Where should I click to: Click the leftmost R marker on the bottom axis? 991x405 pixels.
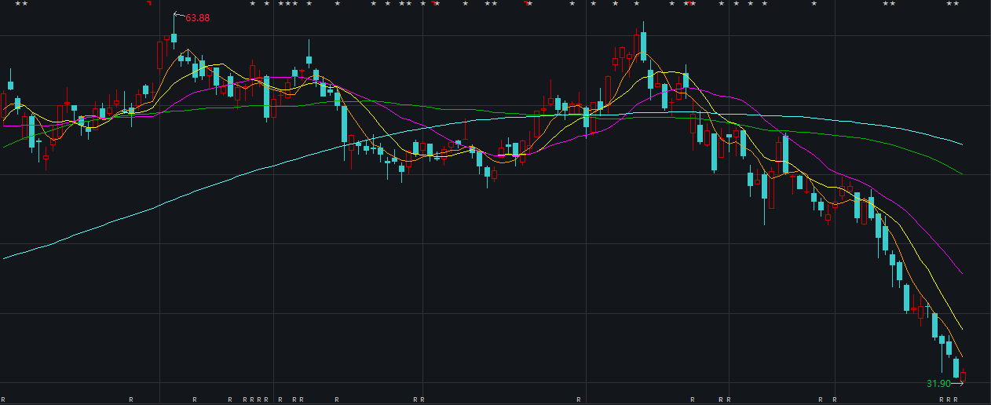(3, 400)
